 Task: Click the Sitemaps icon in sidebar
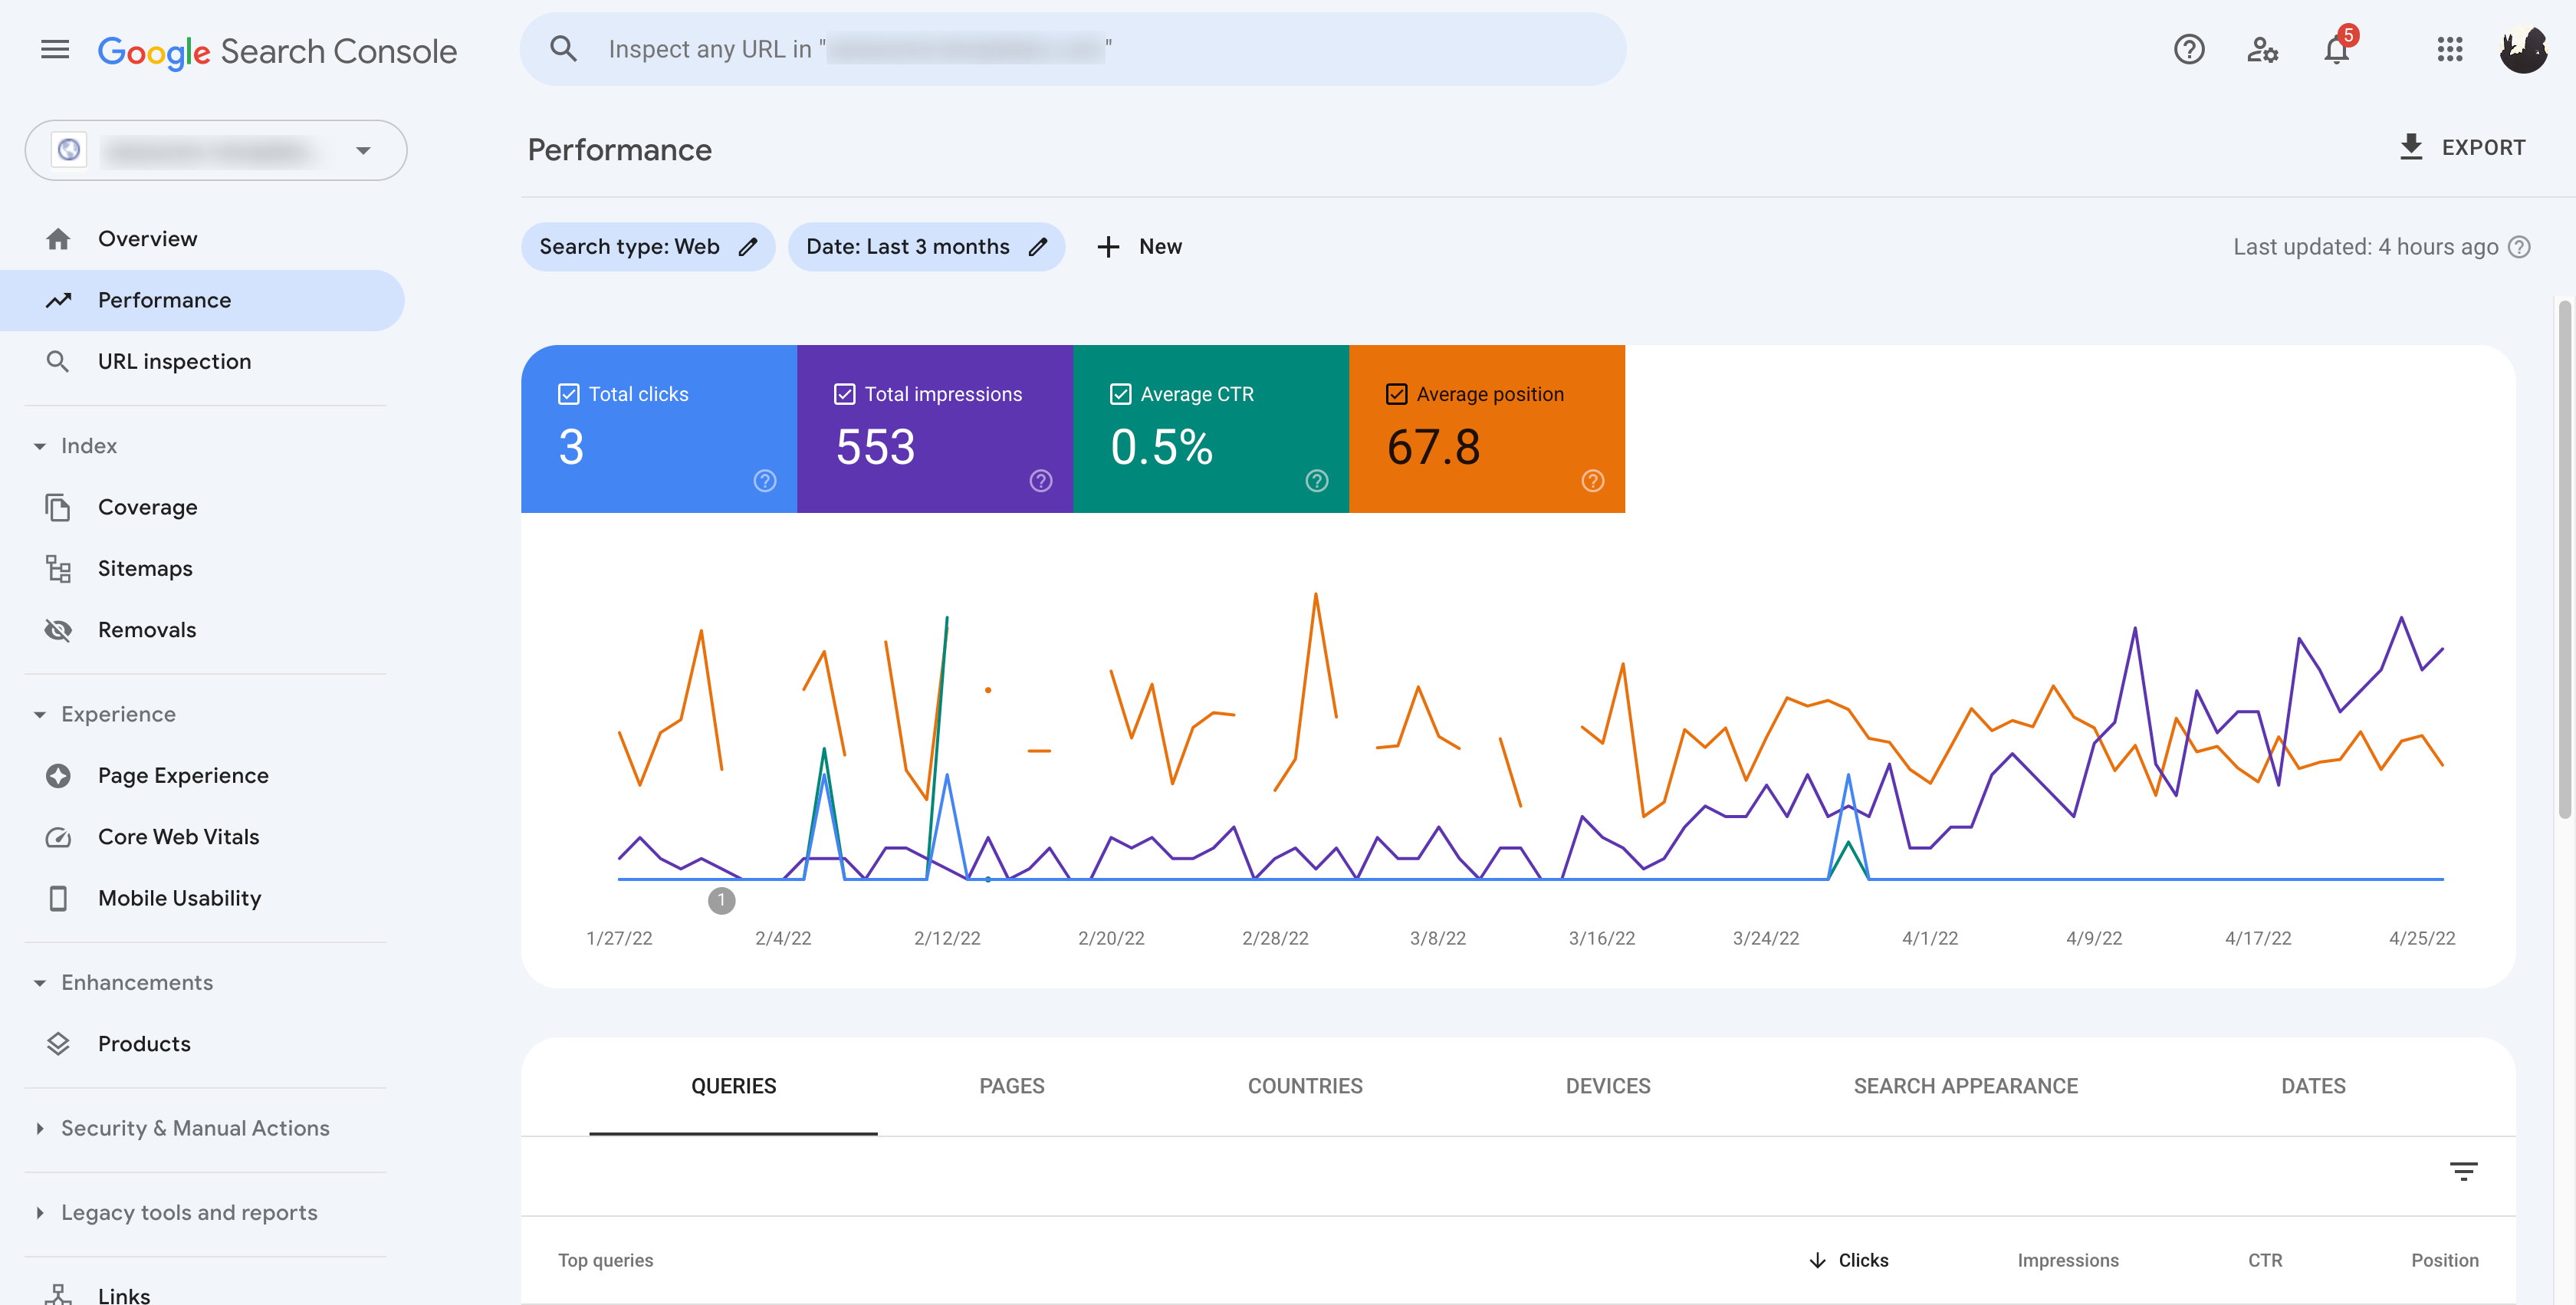coord(58,567)
